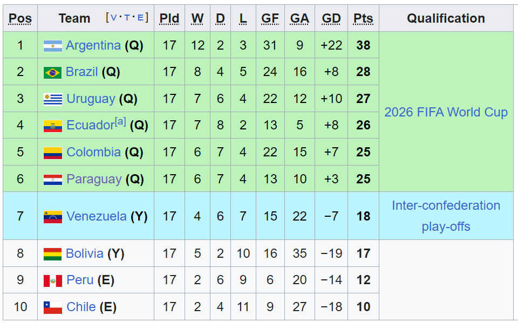Click the Pts column header
518x323 pixels.
tap(363, 18)
